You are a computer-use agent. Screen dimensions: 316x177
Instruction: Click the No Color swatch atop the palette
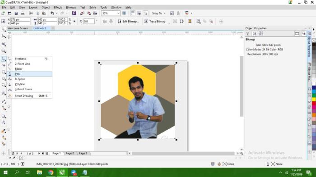[x=314, y=41]
